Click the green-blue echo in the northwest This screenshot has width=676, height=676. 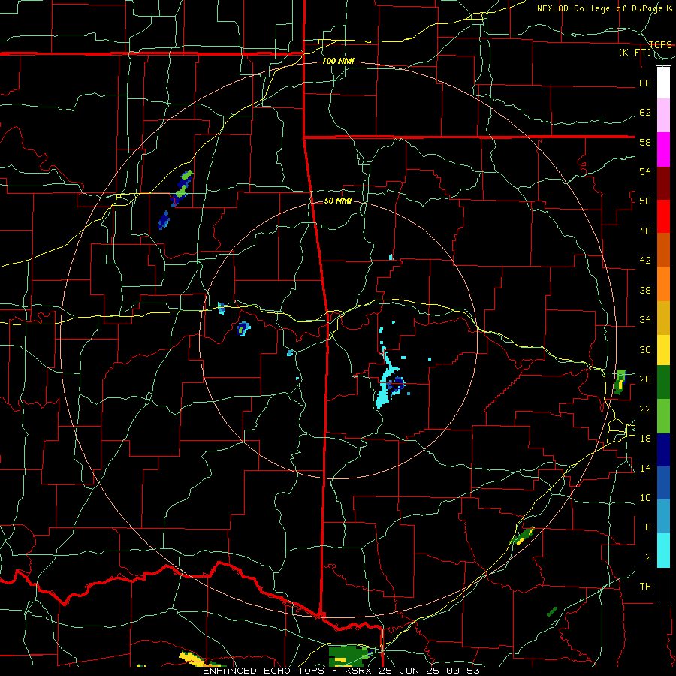pos(182,188)
